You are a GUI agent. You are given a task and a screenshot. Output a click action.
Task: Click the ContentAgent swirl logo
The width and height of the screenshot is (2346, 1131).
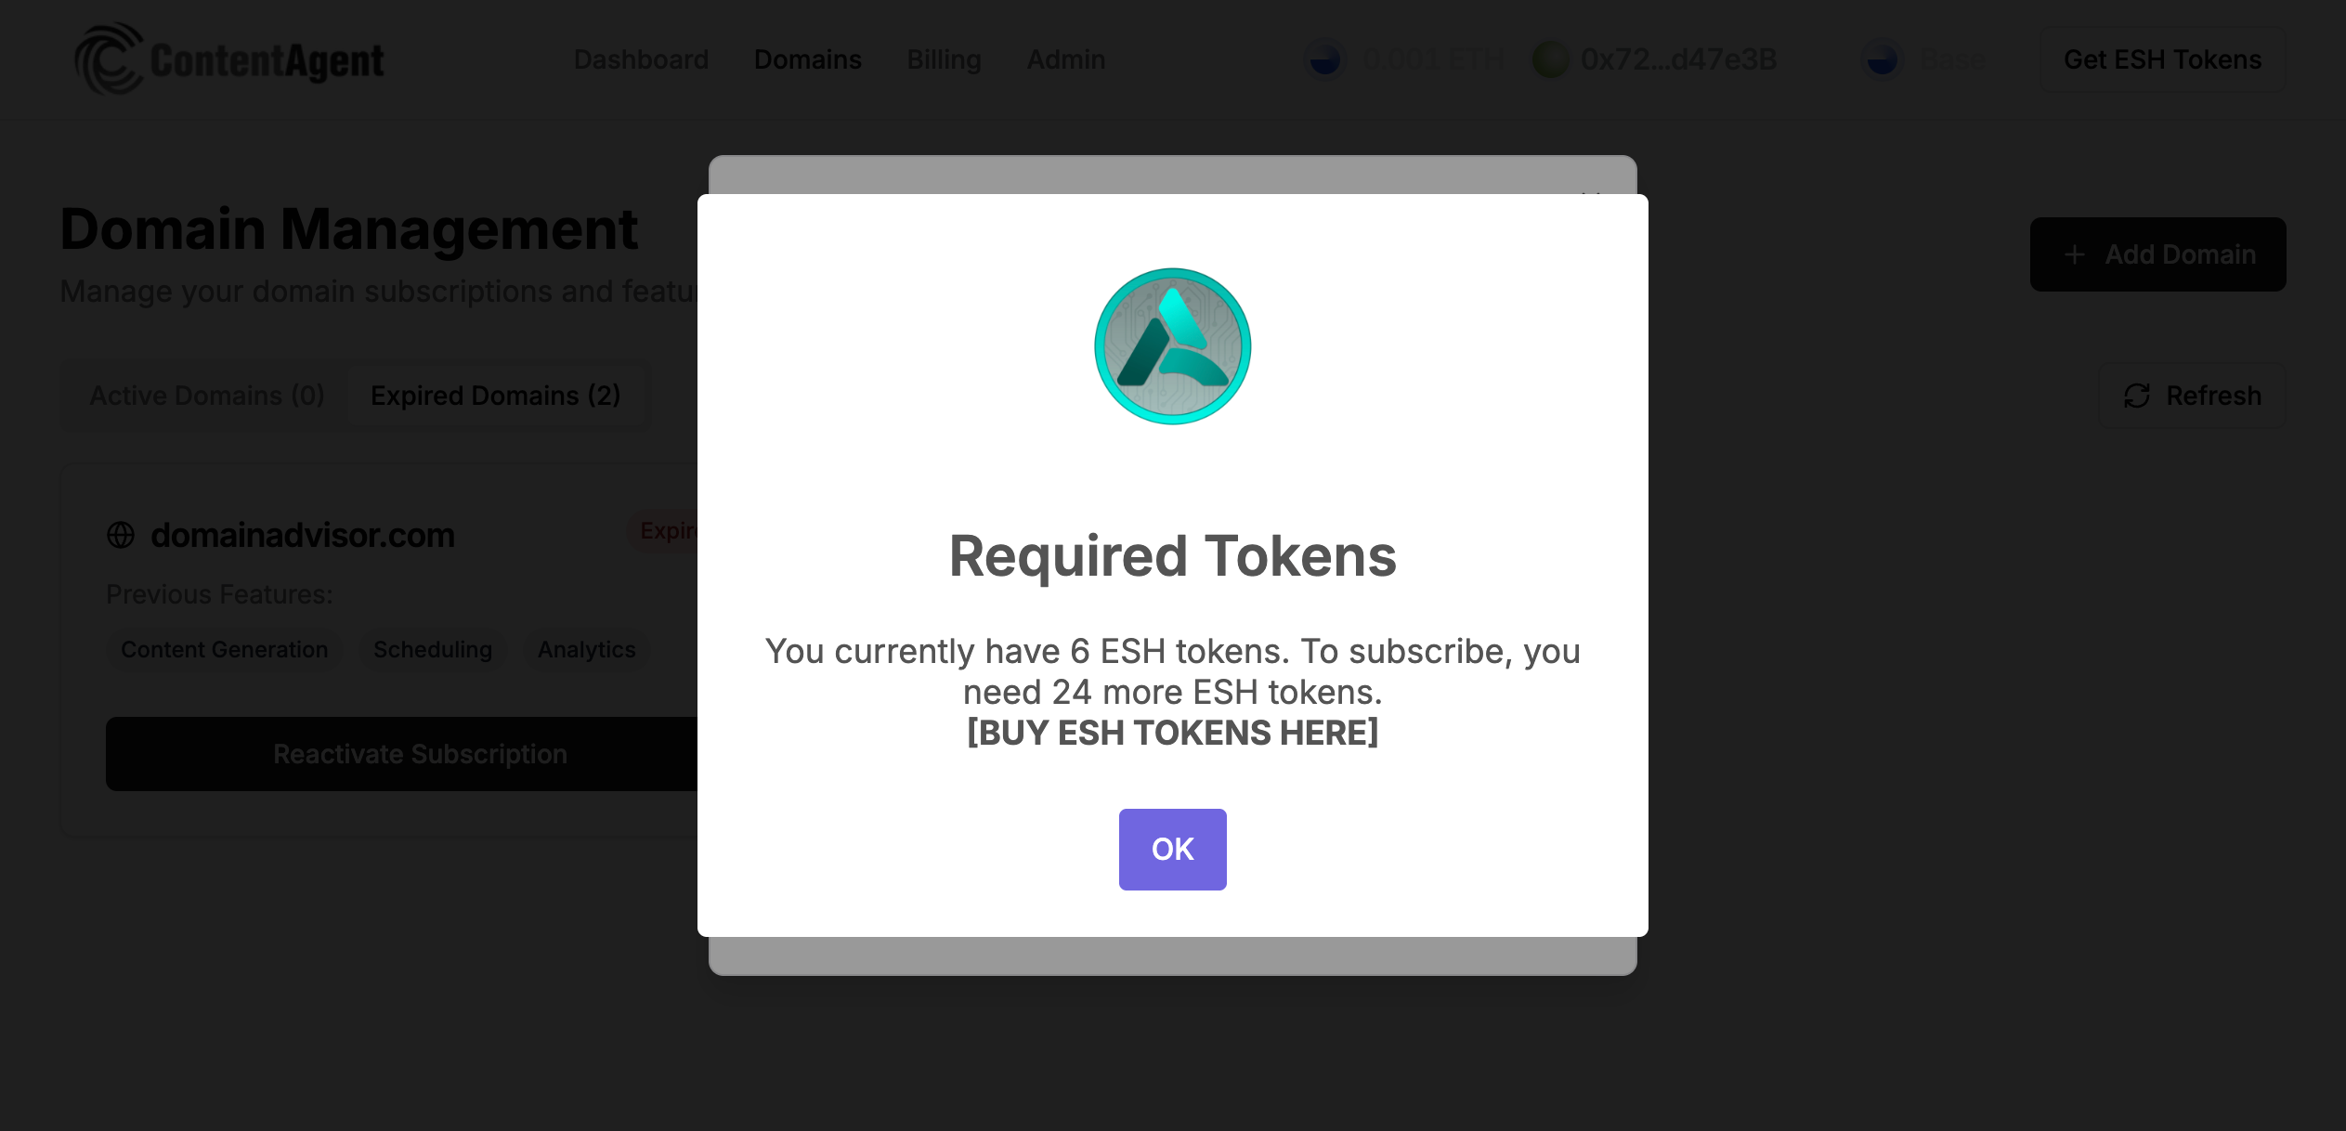108,59
